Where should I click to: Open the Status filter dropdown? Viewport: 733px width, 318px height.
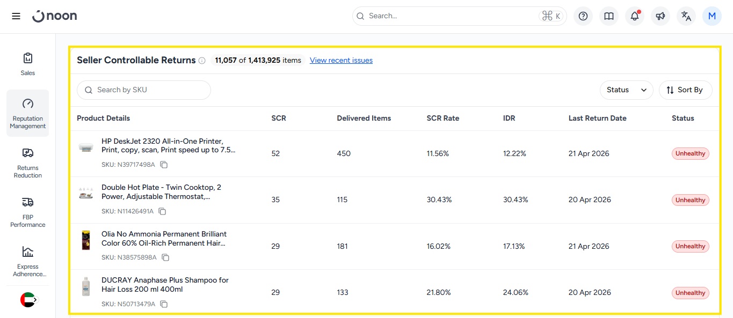coord(626,90)
